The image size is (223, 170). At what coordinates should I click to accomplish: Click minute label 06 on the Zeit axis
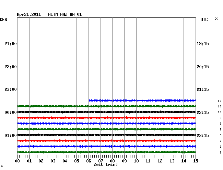pyautogui.click(x=89, y=161)
